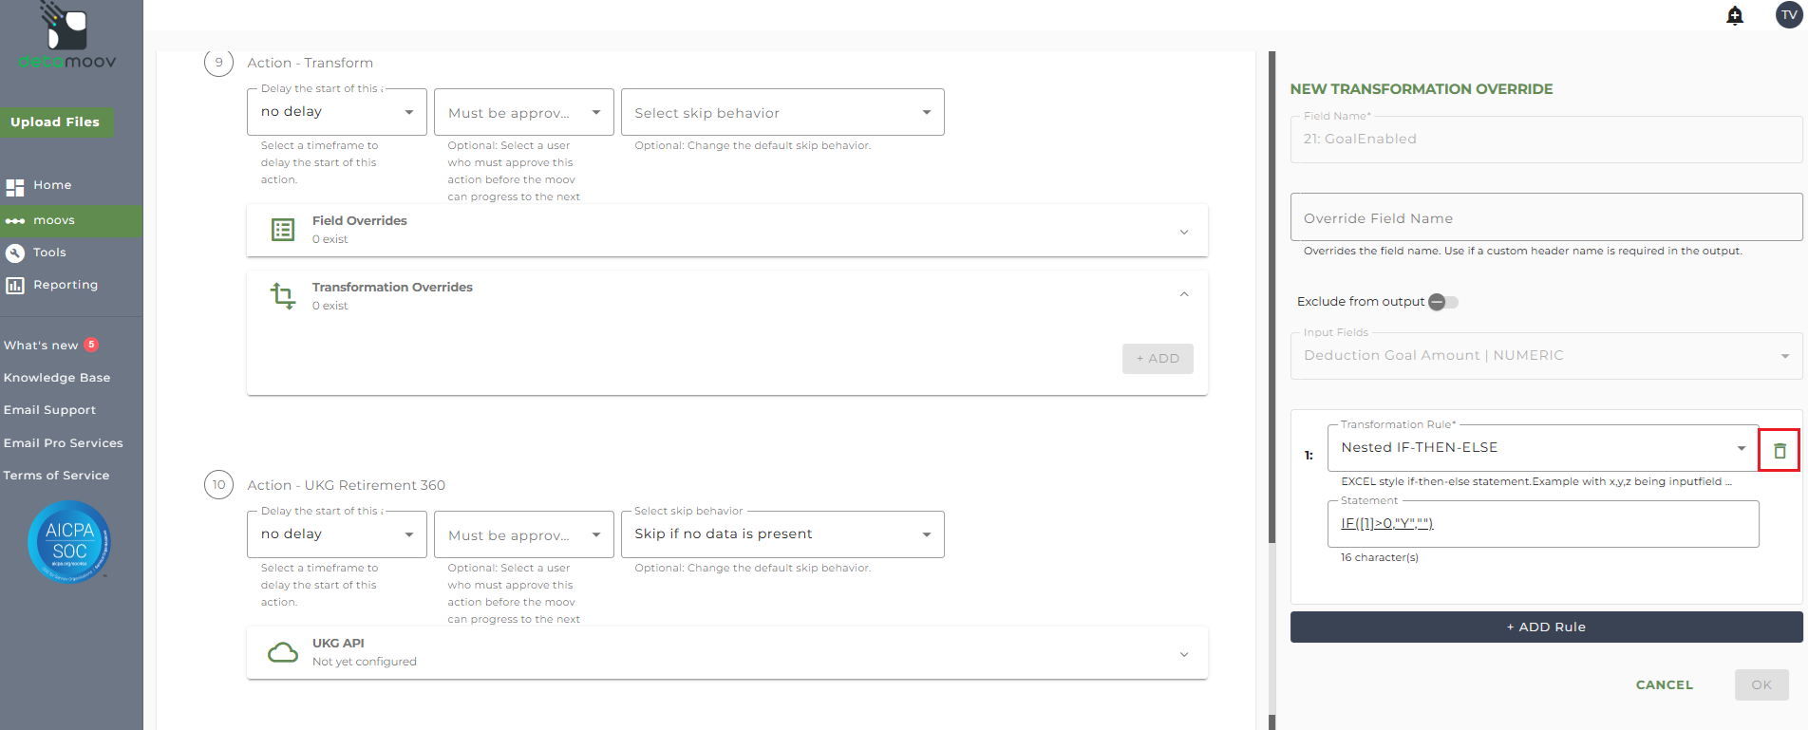Click the Field Overrides list icon
The width and height of the screenshot is (1808, 730).
(283, 230)
